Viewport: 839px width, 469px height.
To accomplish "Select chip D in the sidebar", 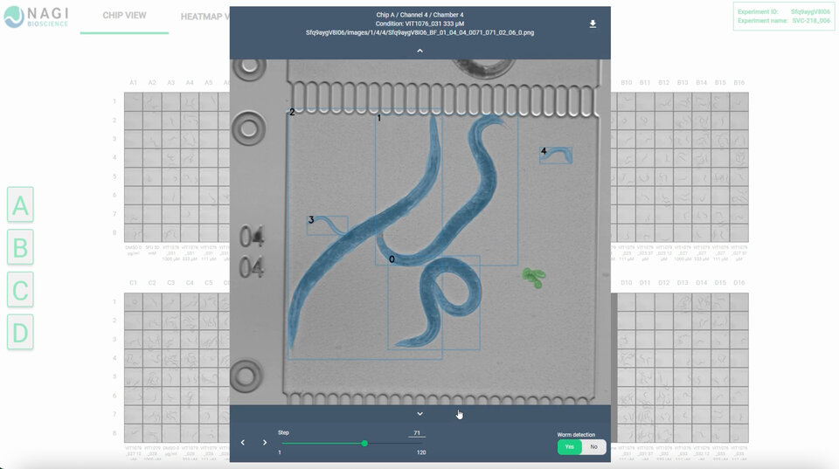I will click(20, 332).
